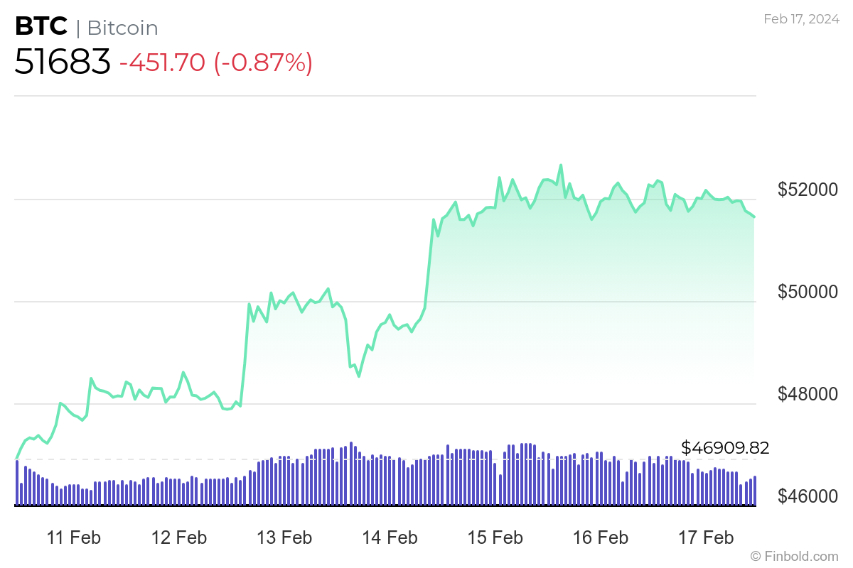Click 16 Feb on the date axis
Viewport: 853px width, 568px height.
click(x=599, y=537)
